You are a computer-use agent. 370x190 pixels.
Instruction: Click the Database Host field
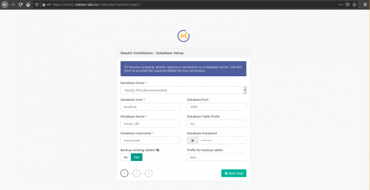(x=150, y=107)
